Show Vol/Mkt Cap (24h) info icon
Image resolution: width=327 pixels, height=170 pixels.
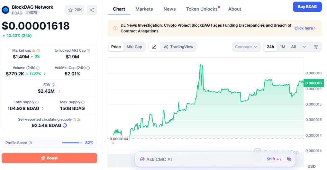point(88,68)
